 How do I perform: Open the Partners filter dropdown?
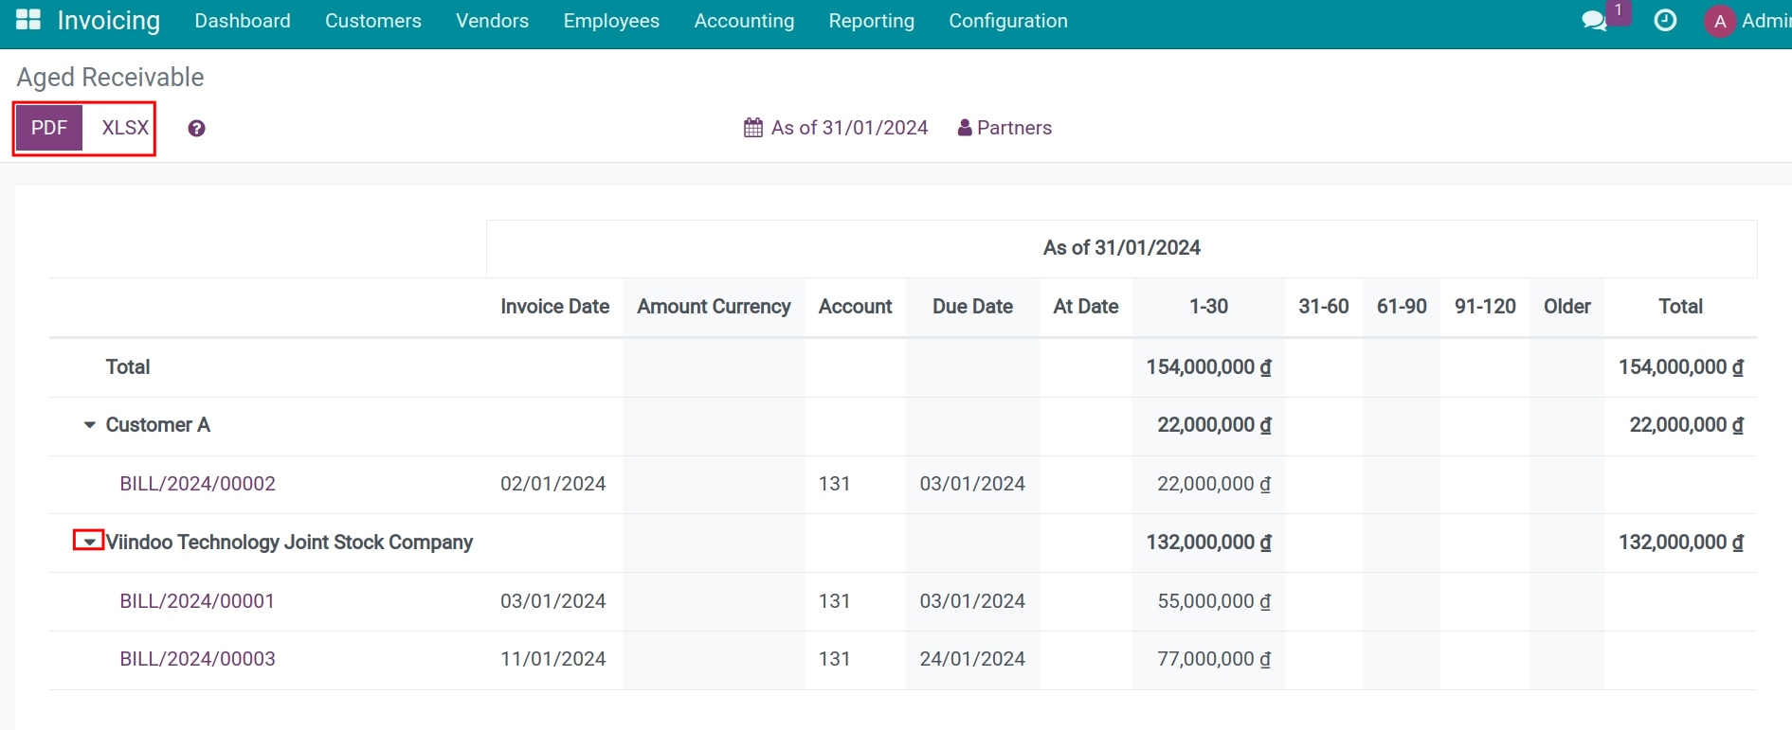coord(1013,128)
